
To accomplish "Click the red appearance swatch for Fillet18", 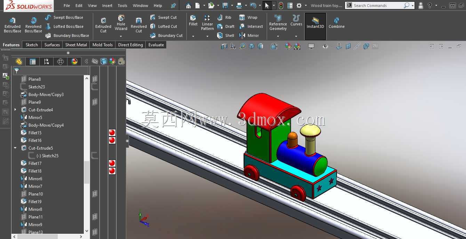I will tap(112, 171).
